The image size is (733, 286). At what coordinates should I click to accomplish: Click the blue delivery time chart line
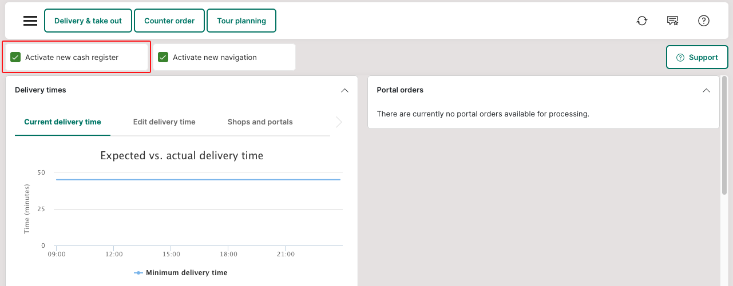point(198,179)
